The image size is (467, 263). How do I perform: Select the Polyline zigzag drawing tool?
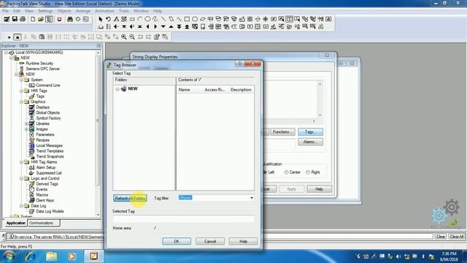[179, 19]
